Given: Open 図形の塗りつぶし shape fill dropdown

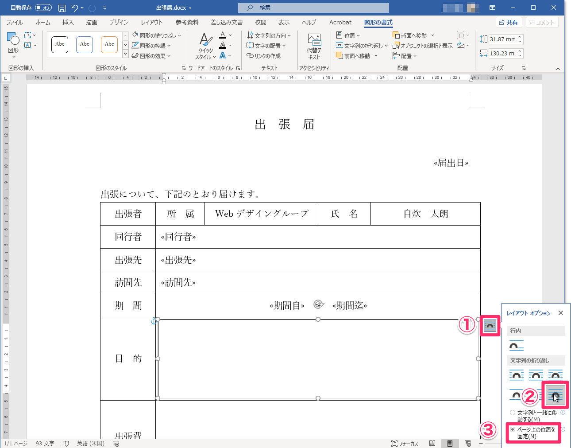Looking at the screenshot, I should (157, 35).
